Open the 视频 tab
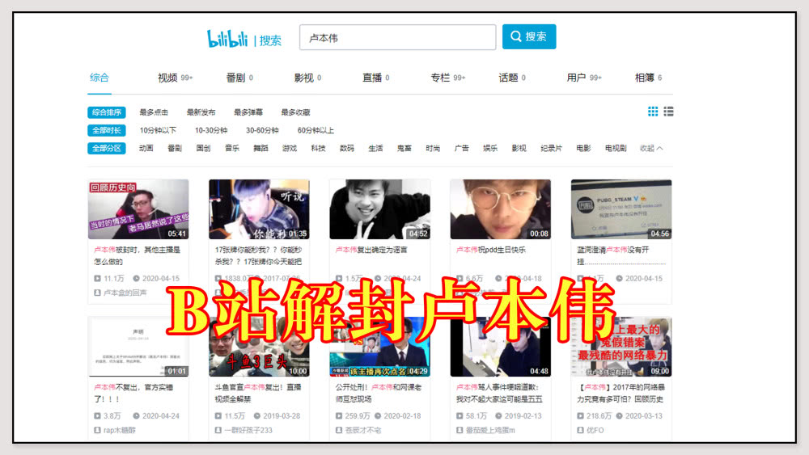This screenshot has height=455, width=809. tap(175, 78)
